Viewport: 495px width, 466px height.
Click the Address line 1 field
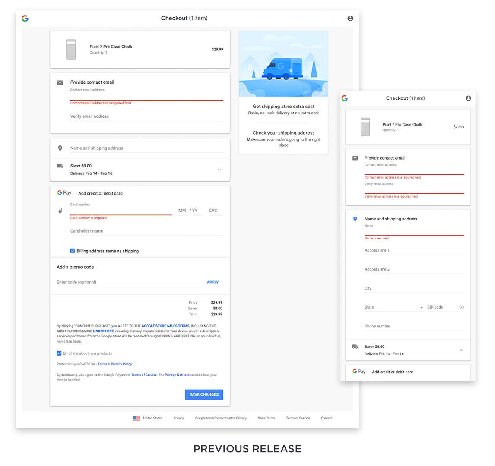point(414,250)
